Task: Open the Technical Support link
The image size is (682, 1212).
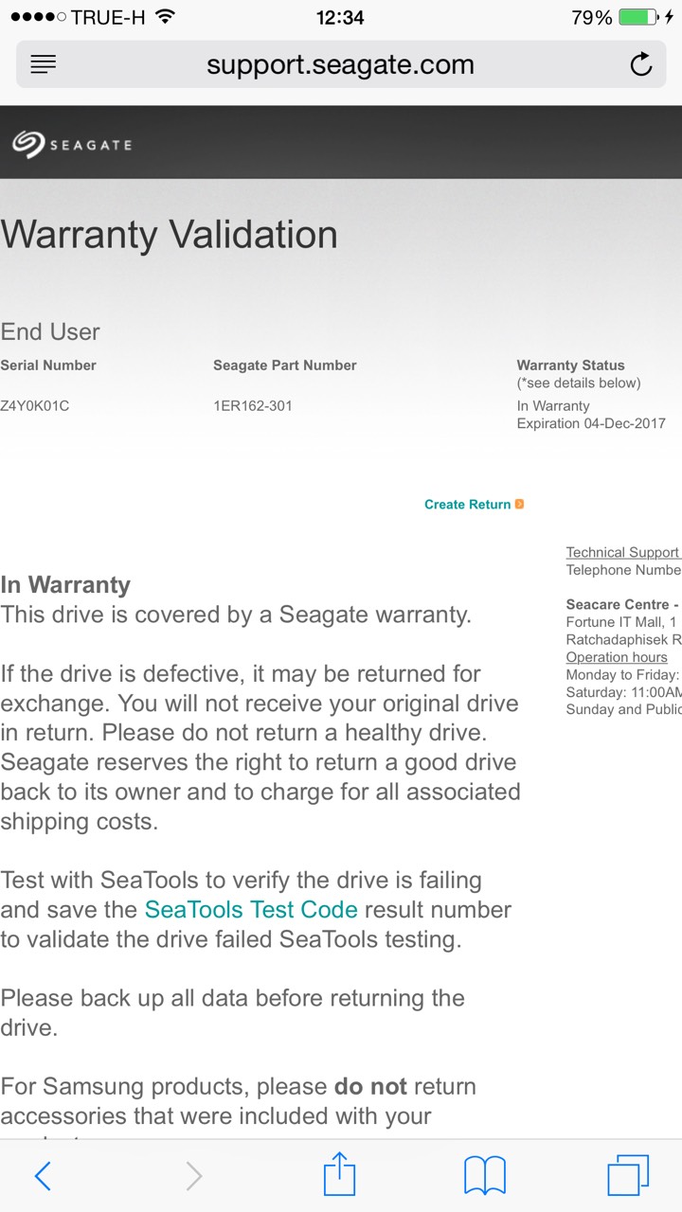Action: pyautogui.click(x=622, y=552)
